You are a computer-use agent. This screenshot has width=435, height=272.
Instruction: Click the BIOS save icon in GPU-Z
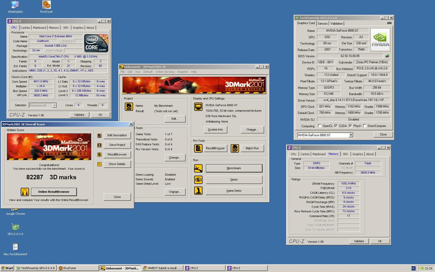click(387, 56)
